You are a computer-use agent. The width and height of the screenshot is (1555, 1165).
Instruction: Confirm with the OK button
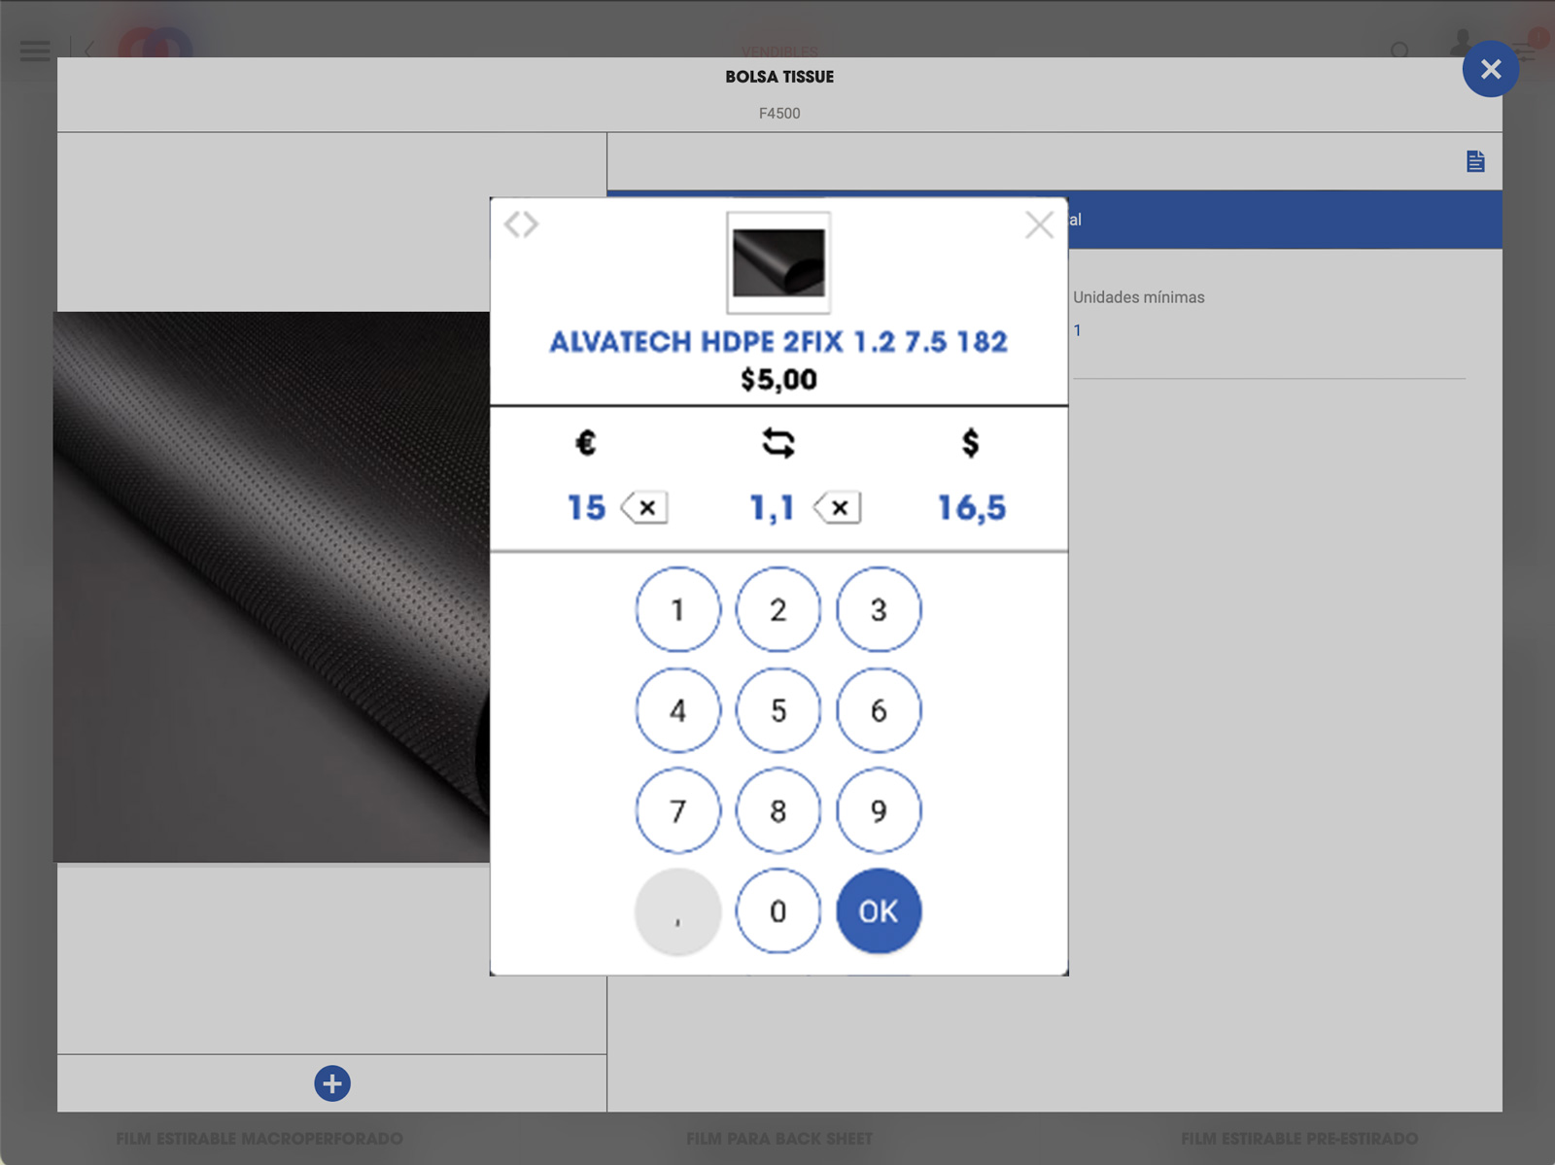click(879, 911)
